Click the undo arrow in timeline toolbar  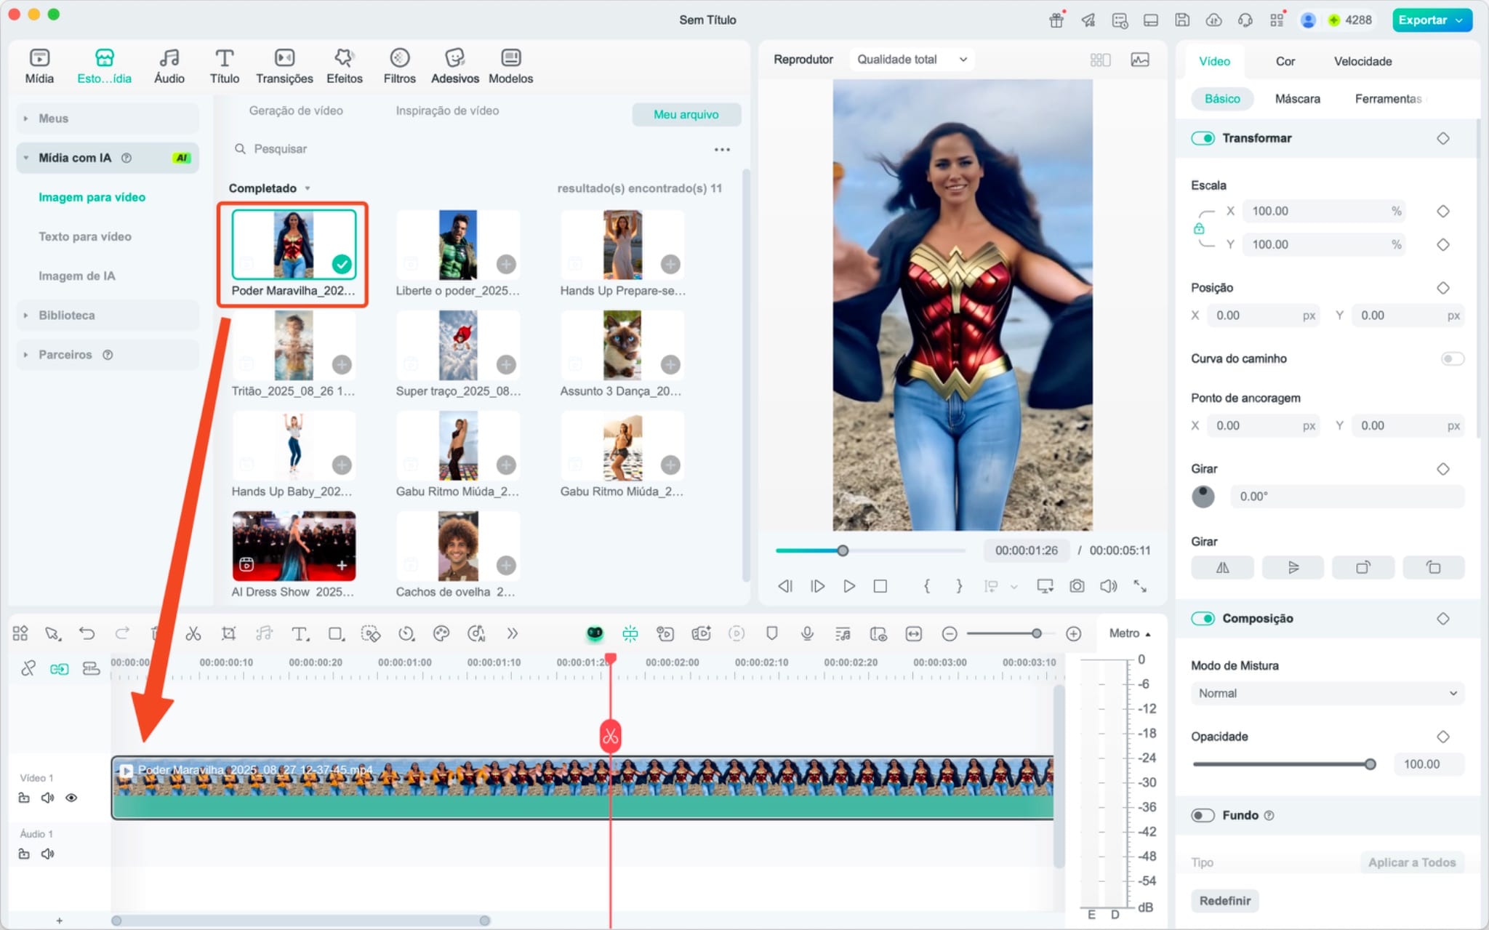click(x=87, y=633)
